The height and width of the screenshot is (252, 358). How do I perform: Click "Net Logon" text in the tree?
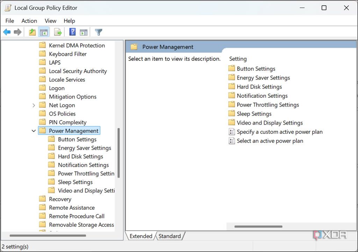[x=62, y=105]
